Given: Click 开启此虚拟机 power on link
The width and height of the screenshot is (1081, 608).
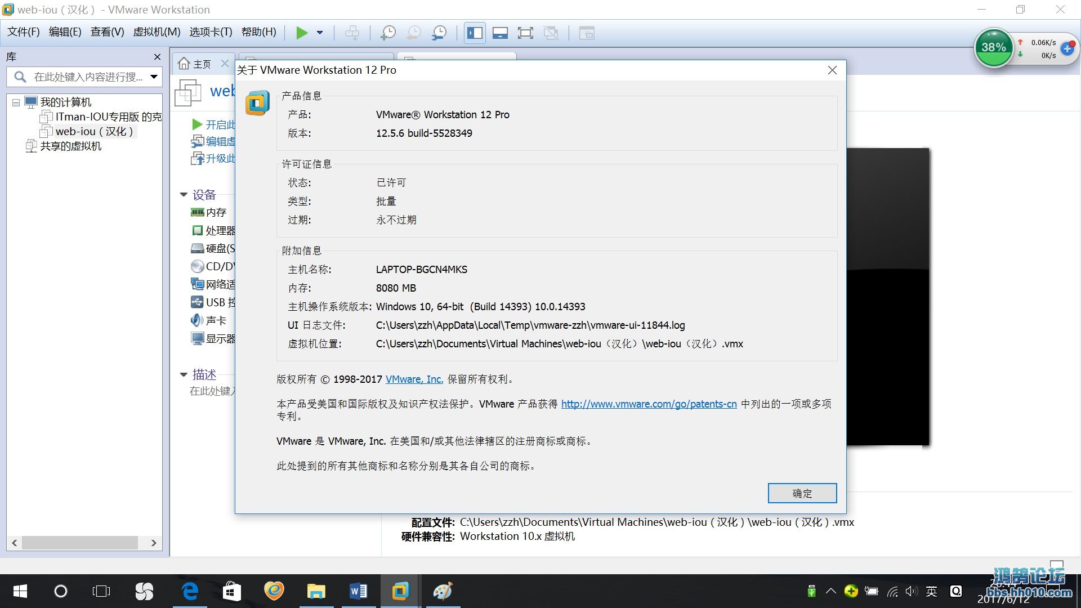Looking at the screenshot, I should click(x=214, y=124).
